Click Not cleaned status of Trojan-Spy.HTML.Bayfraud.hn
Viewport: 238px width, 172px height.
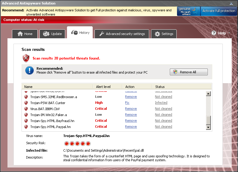coord(164,121)
